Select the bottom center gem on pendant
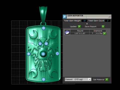 (43, 79)
